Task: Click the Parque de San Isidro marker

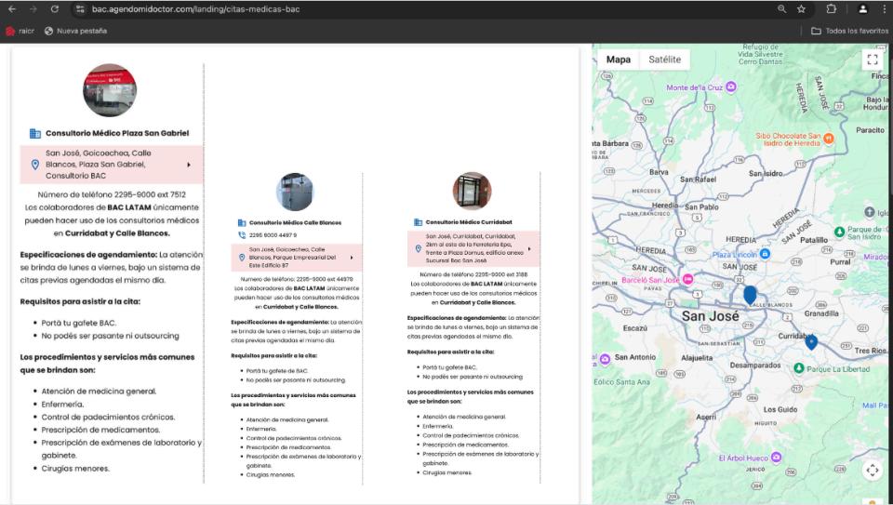Action: (839, 232)
